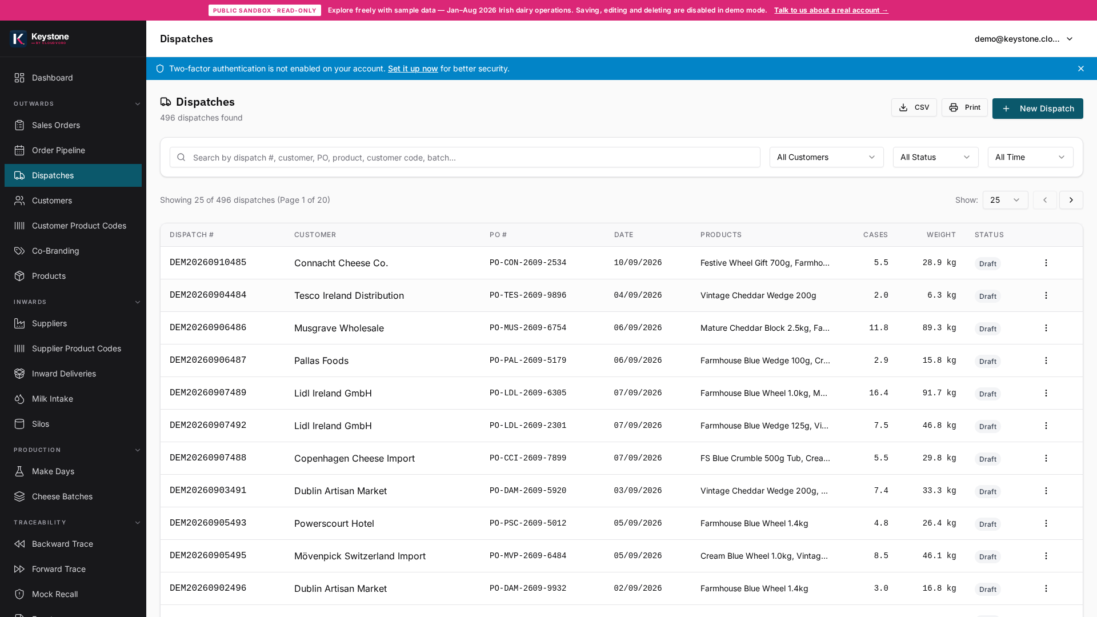Click the Dispatches truck icon in sidebar
Image resolution: width=1097 pixels, height=617 pixels.
pyautogui.click(x=19, y=175)
